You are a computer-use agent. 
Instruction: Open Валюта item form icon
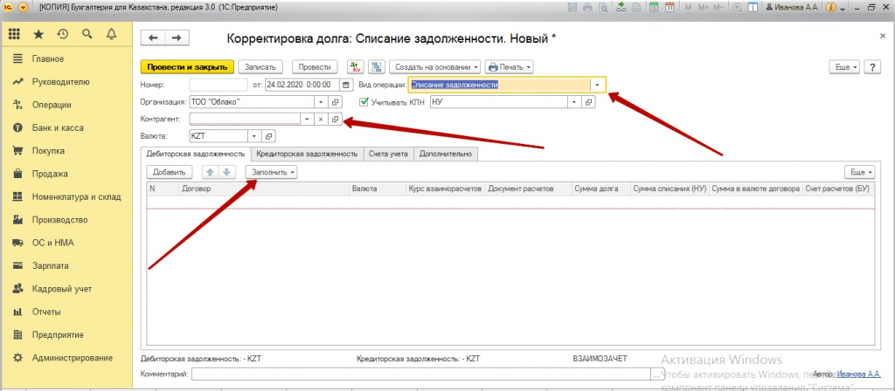269,137
